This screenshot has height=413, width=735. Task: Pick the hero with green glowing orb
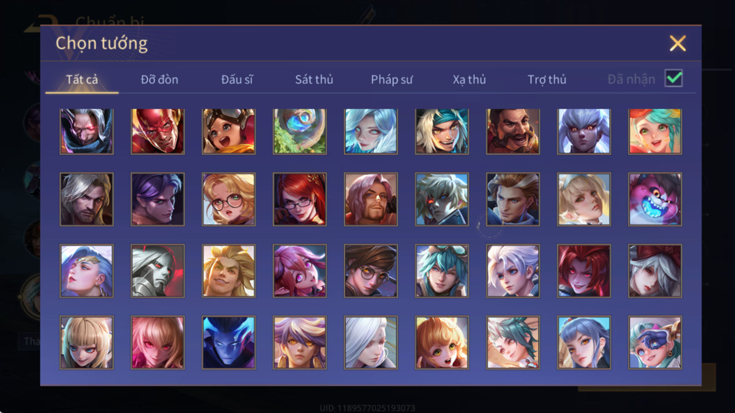[x=299, y=131]
